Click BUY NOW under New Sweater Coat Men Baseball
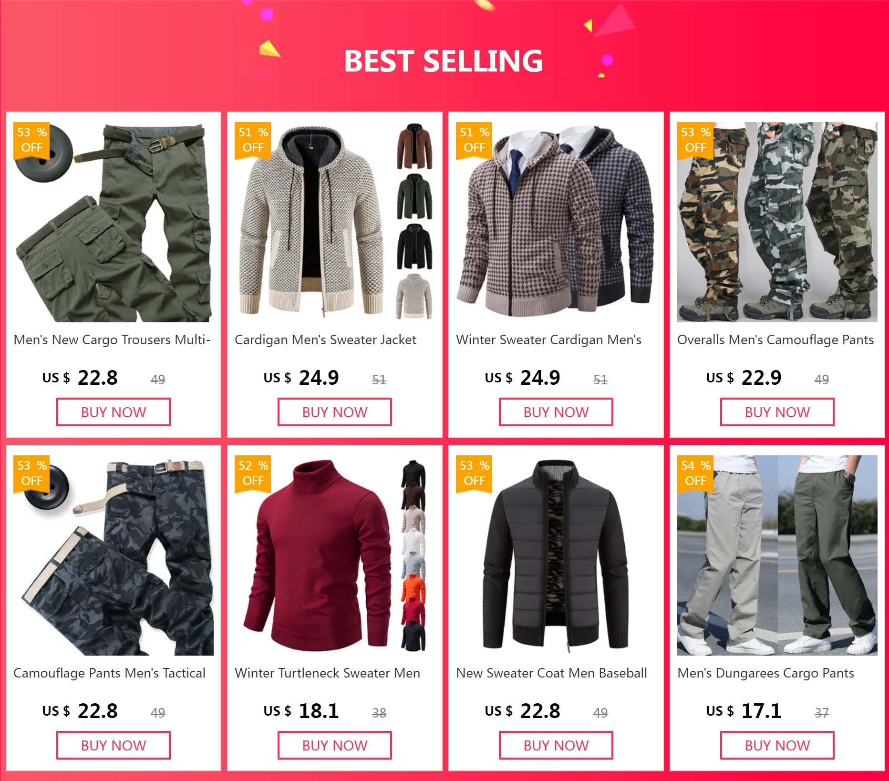 [x=556, y=745]
